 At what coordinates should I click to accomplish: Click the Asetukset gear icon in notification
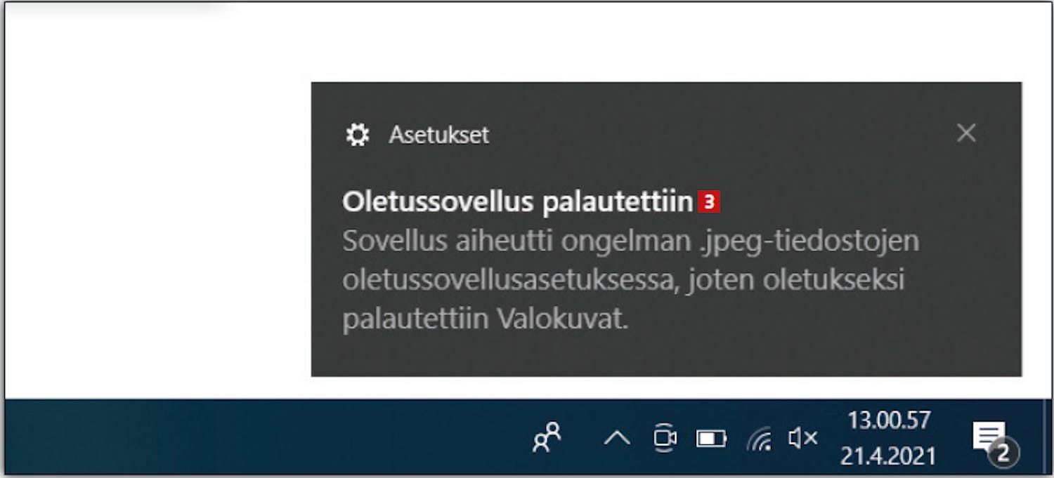click(358, 134)
